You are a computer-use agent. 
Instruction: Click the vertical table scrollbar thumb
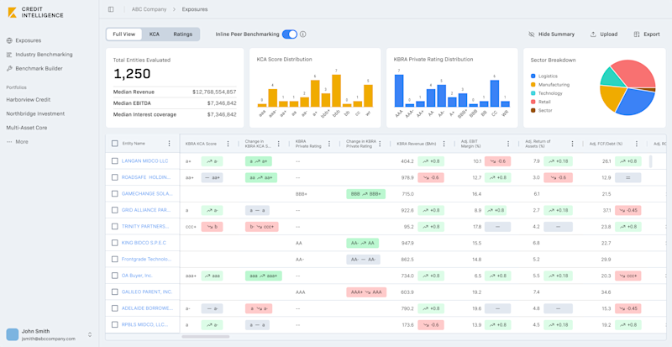[x=650, y=161]
